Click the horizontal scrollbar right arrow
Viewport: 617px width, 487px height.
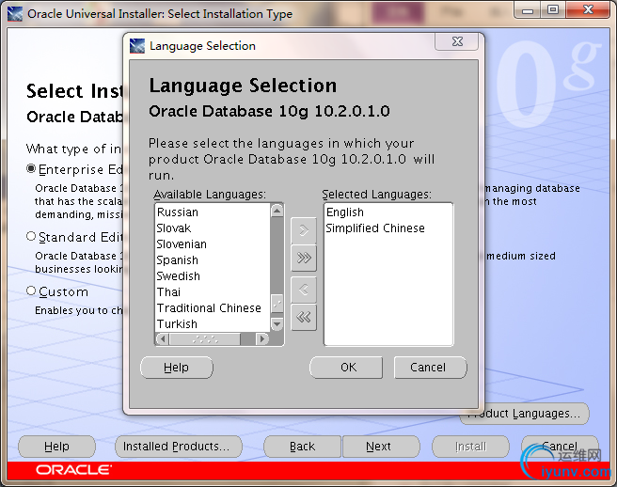261,338
